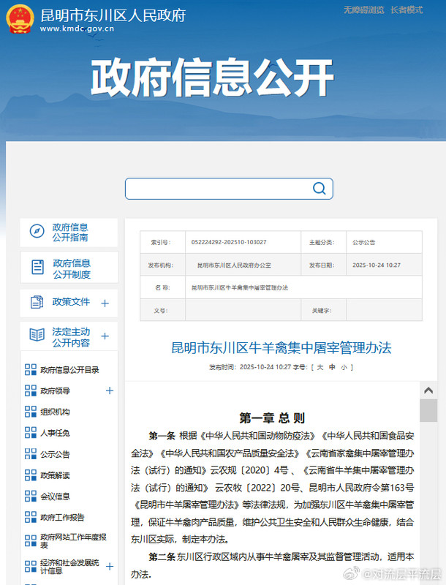
Task: Click the 第一条 clause label
Action: (162, 436)
